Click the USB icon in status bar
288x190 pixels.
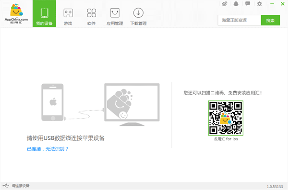tap(6, 186)
